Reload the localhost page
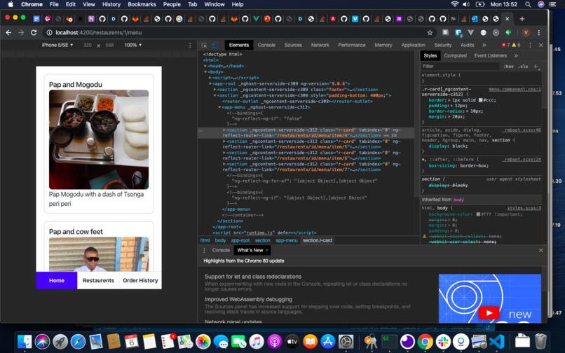This screenshot has height=353, width=565. tap(34, 32)
